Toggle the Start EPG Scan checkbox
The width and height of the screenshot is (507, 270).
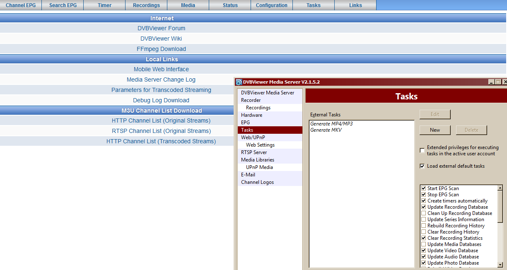(x=423, y=188)
